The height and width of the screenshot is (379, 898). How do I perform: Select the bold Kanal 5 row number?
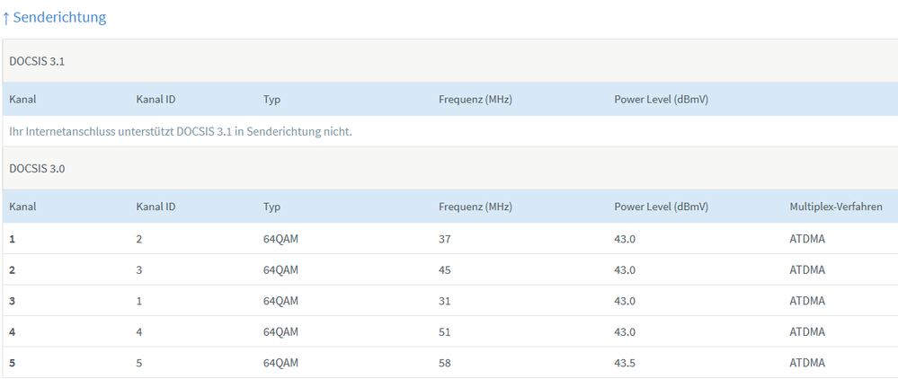(13, 363)
